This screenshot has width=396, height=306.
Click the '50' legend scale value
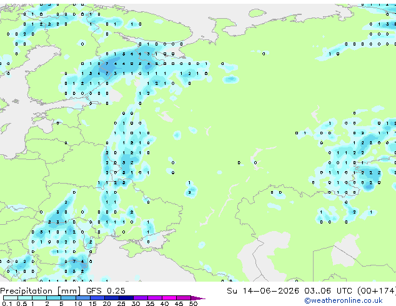(193, 304)
